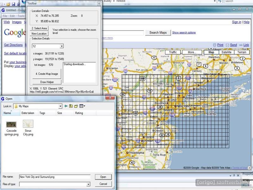Viewport: 253px width, 190px height.
Task: Click the Get Directions link
Action: point(13,45)
